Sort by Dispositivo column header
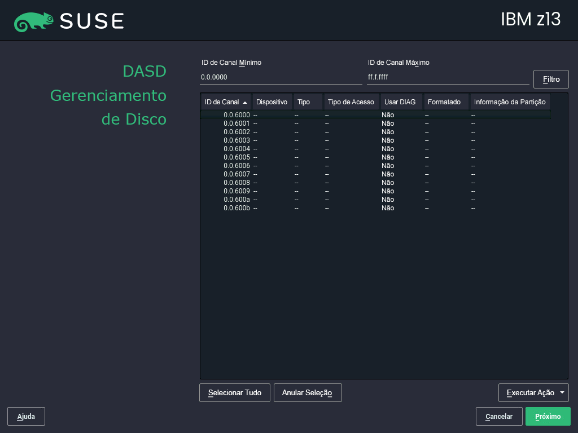 point(272,102)
